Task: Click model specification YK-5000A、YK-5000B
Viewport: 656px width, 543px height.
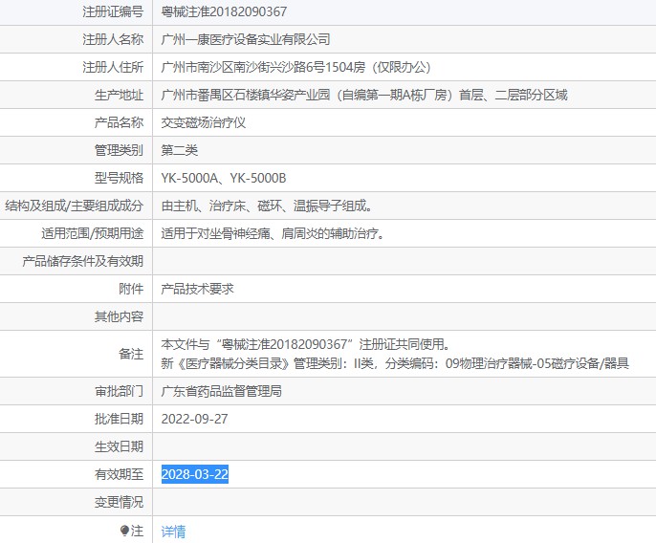Action: click(x=224, y=178)
